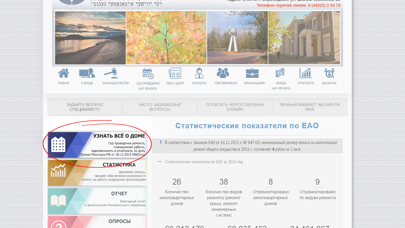Click the number 9 statistic
This screenshot has height=228, width=405.
tap(318, 182)
